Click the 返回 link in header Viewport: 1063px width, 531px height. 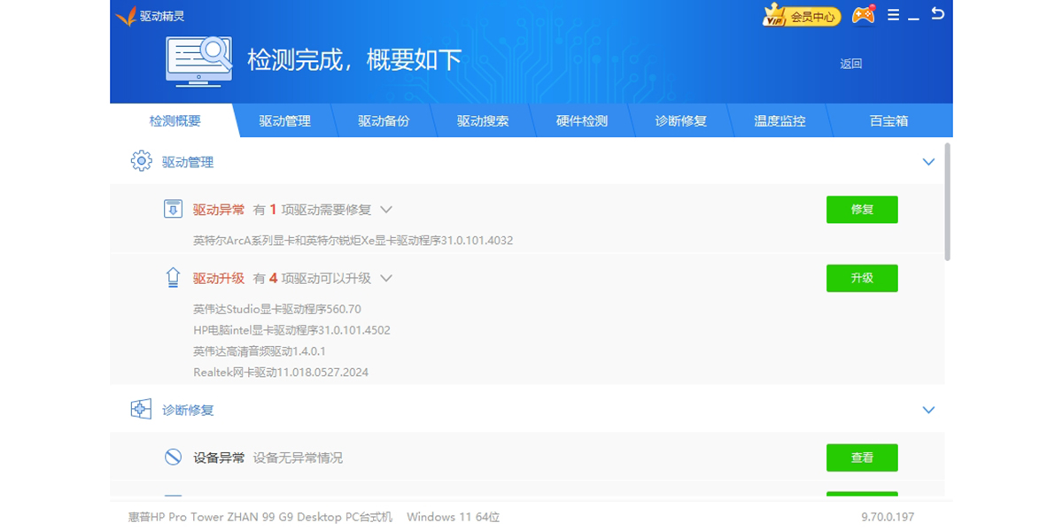(851, 64)
